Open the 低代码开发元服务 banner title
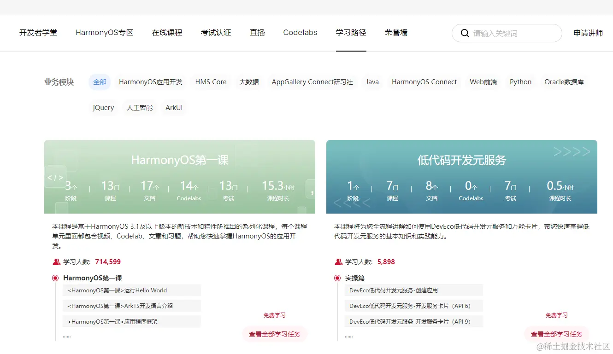 pyautogui.click(x=462, y=160)
